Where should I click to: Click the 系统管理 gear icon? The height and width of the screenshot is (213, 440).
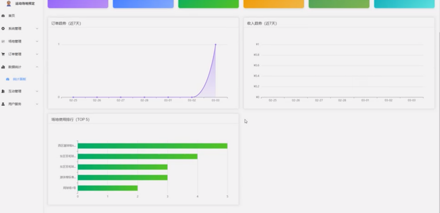tap(3, 29)
